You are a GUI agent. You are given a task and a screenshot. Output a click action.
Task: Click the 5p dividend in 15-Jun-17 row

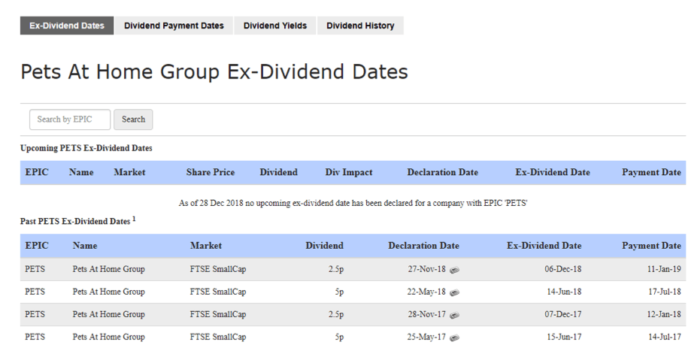(x=339, y=337)
